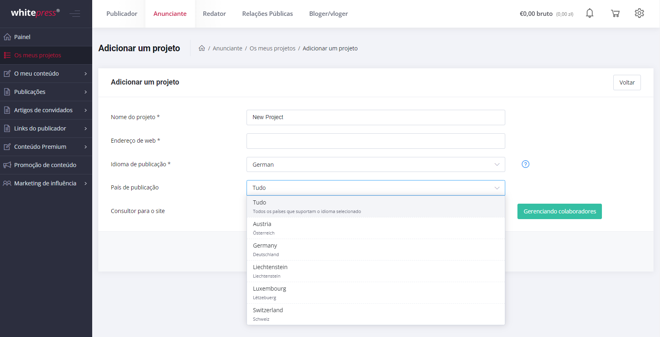The width and height of the screenshot is (660, 337).
Task: Switch to Bloger/vloger tab
Action: [x=329, y=14]
